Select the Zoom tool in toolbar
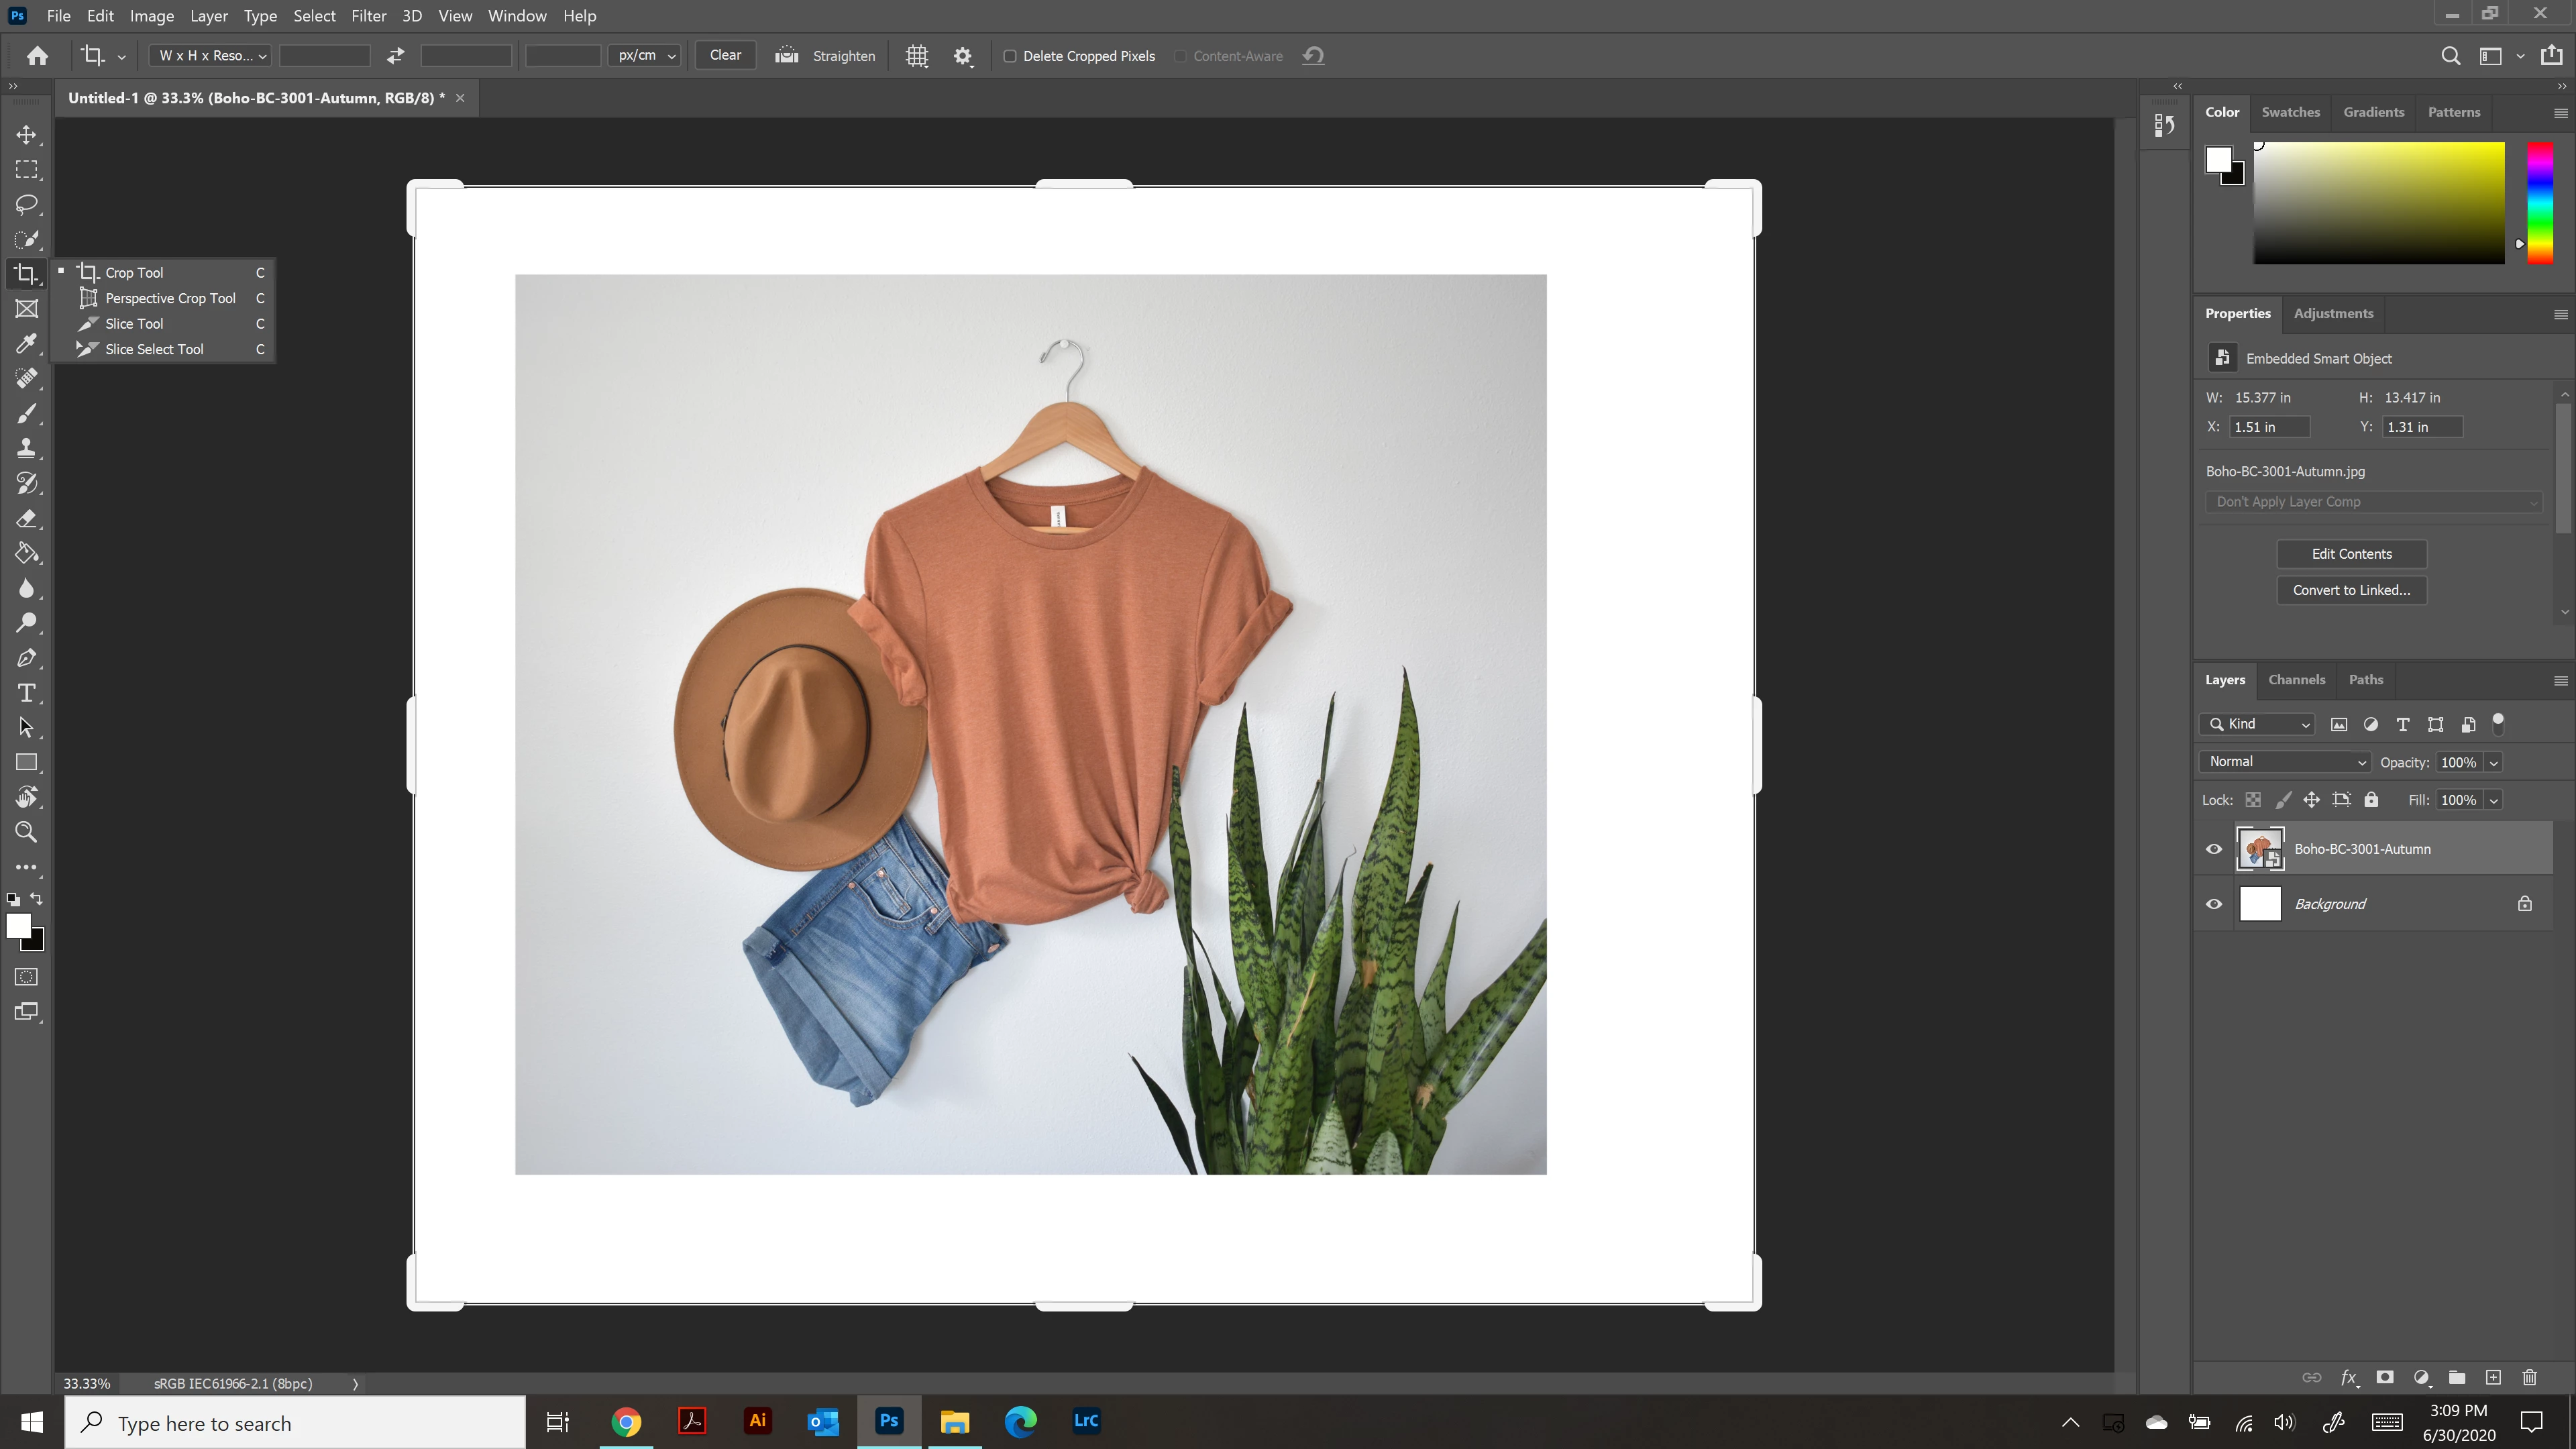 tap(27, 832)
